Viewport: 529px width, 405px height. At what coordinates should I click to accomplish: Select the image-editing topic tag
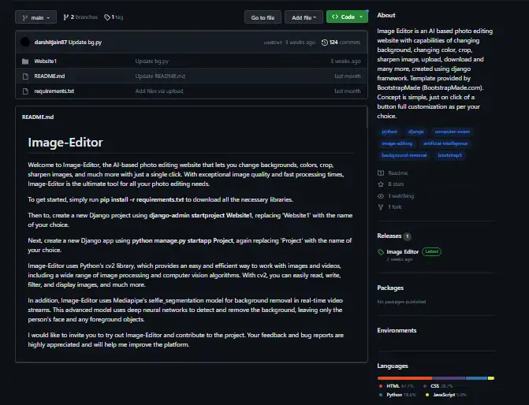coord(397,143)
